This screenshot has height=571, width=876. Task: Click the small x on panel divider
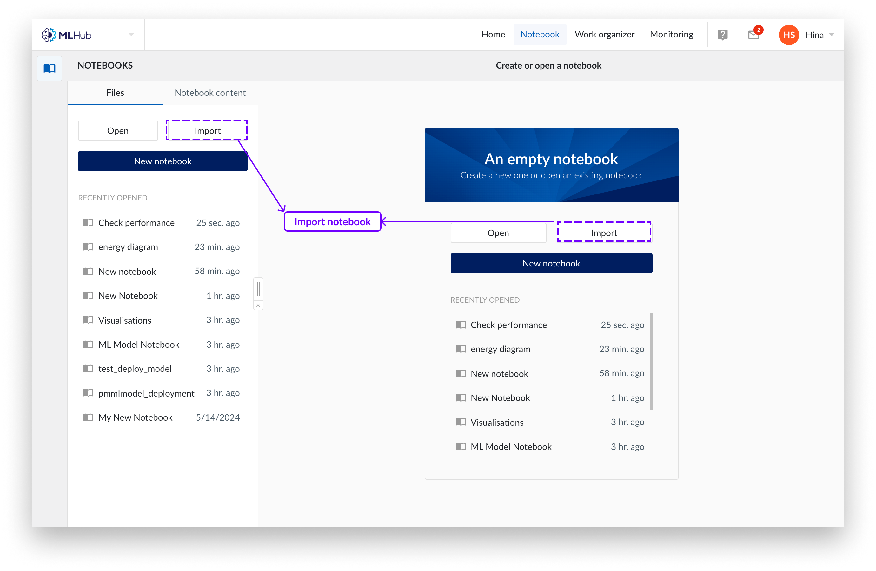pyautogui.click(x=258, y=305)
